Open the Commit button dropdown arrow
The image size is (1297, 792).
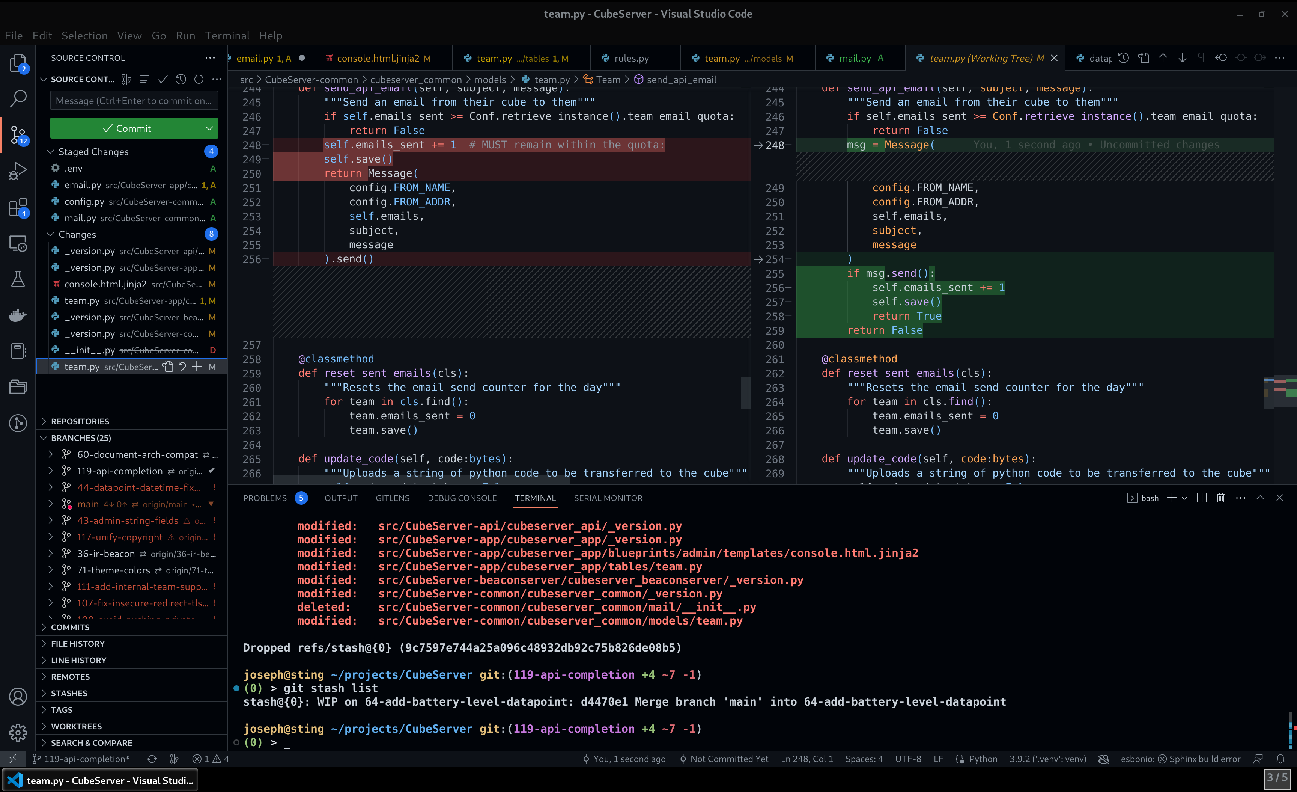(209, 128)
